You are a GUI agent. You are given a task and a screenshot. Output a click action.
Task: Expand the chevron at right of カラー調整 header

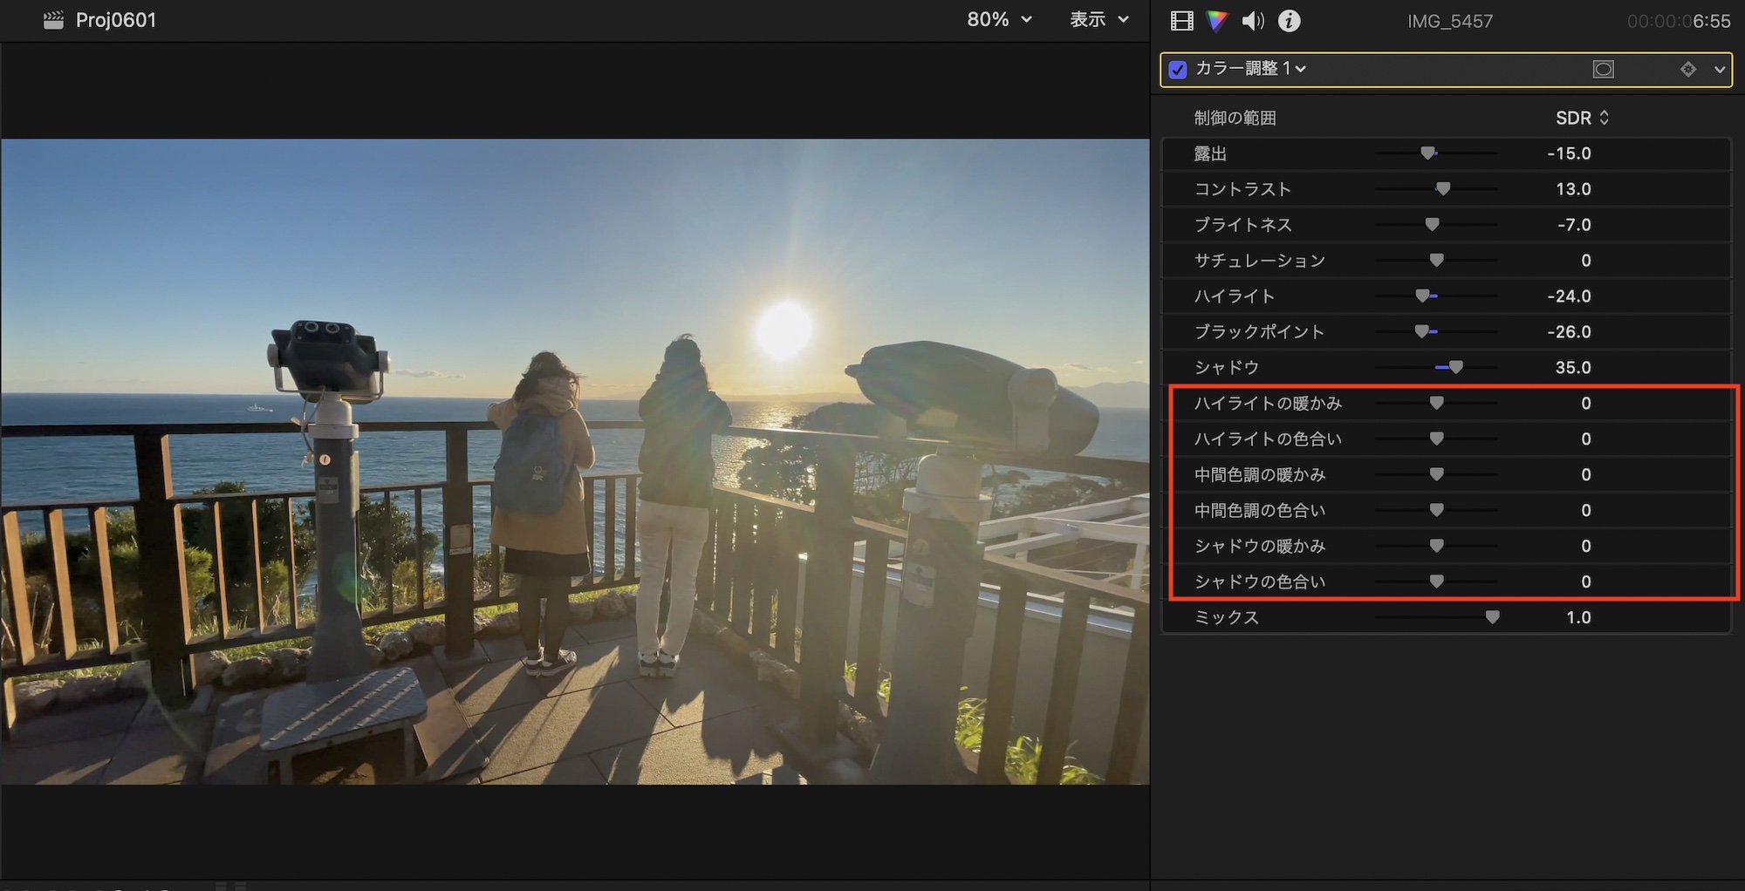[x=1719, y=69]
